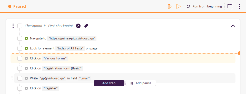Open the top-right three-dot menu
The image size is (246, 94).
(239, 6)
